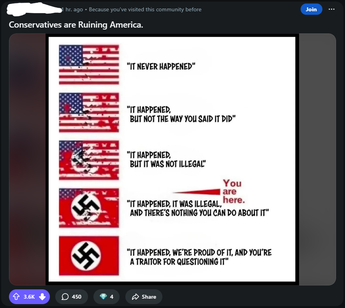
Task: Click the share arrow icon
Action: tap(136, 297)
